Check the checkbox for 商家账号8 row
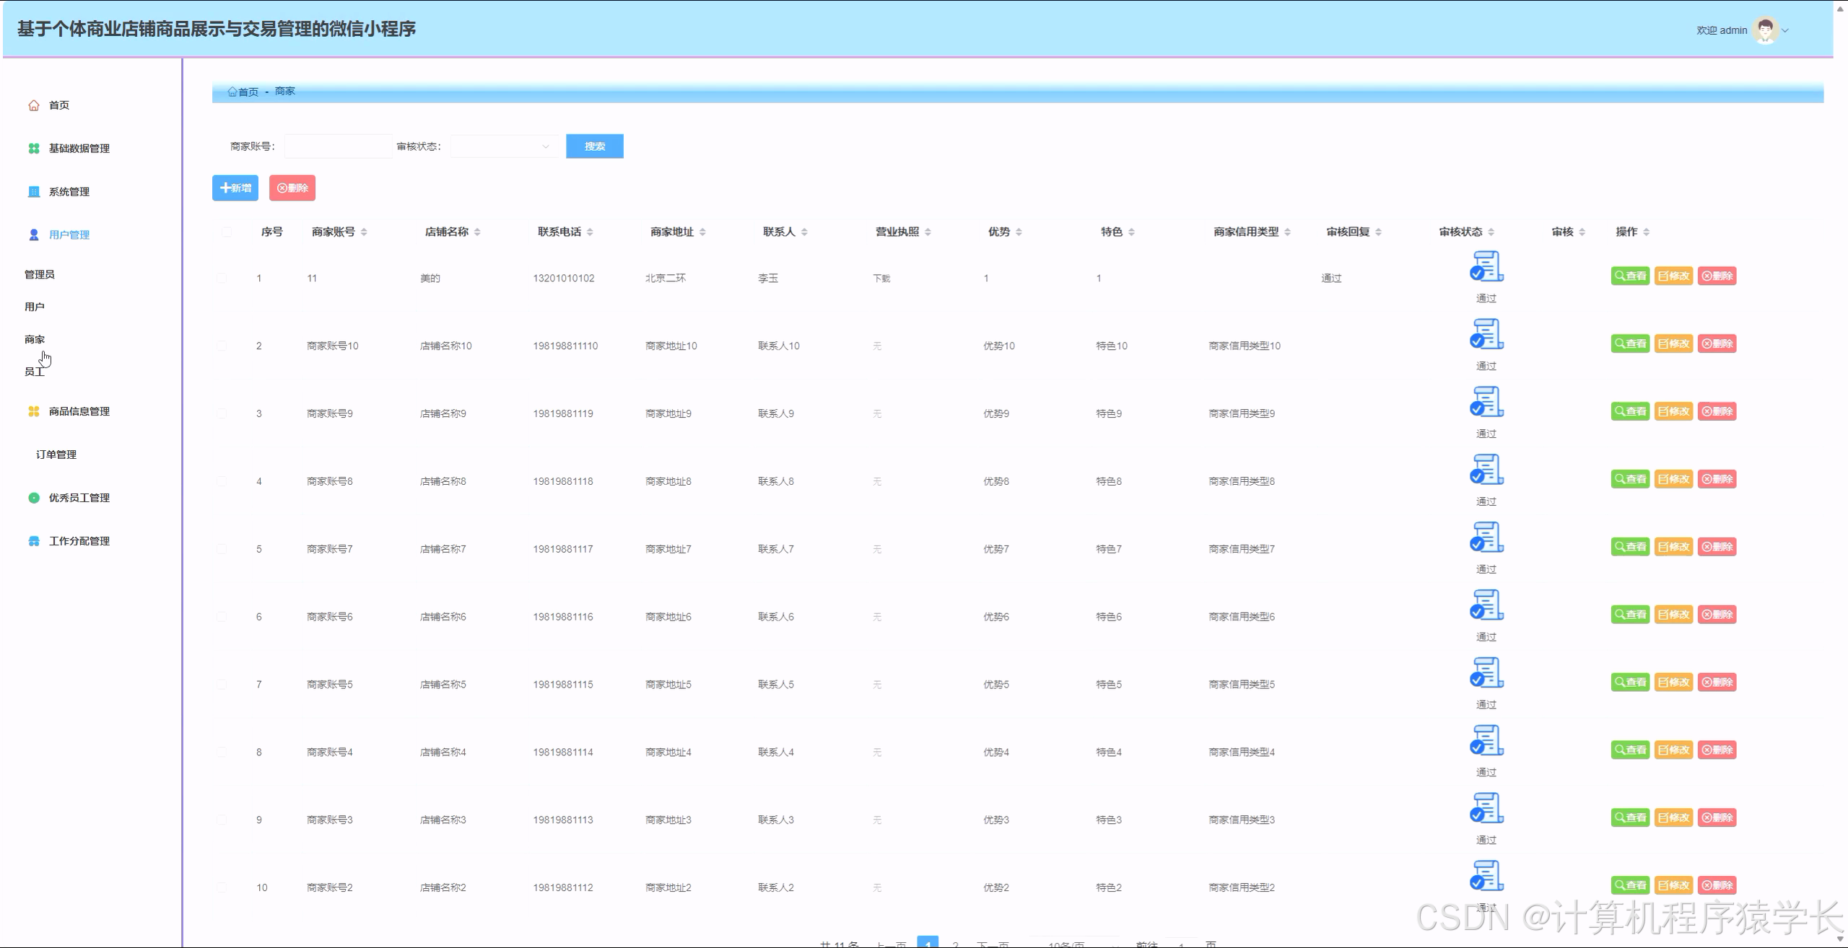The height and width of the screenshot is (948, 1848). point(222,482)
